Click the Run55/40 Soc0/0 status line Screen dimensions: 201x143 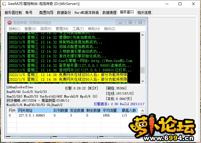point(27,92)
